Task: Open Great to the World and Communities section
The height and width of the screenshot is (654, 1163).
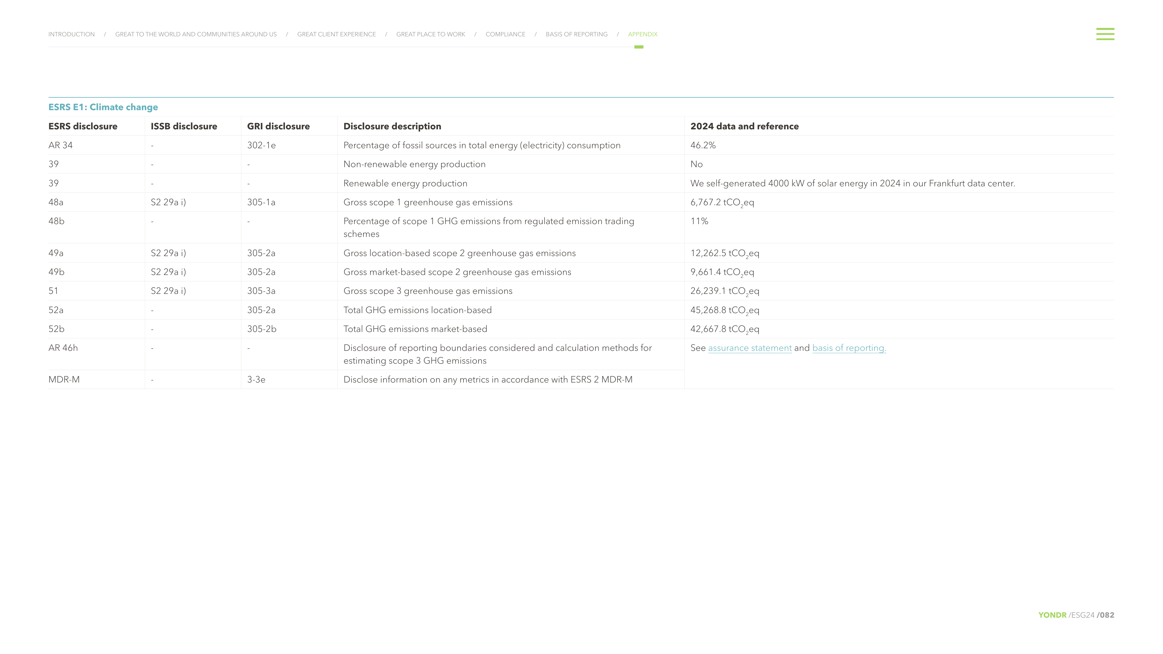Action: point(196,34)
